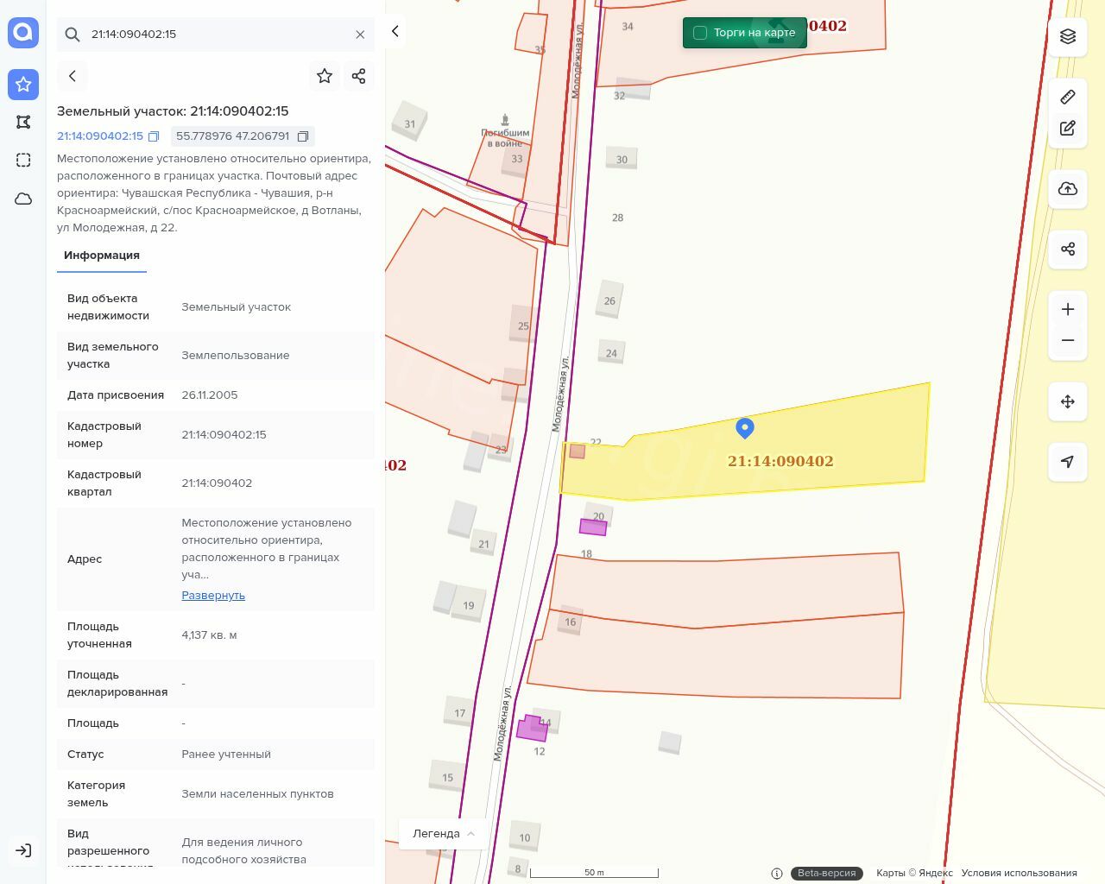Add parcel to favorites with star
The height and width of the screenshot is (884, 1105).
tap(325, 76)
